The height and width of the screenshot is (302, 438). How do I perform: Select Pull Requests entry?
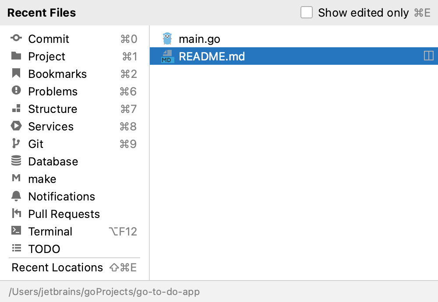[64, 214]
